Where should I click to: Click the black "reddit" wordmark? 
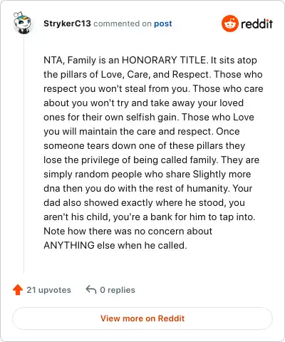point(256,24)
